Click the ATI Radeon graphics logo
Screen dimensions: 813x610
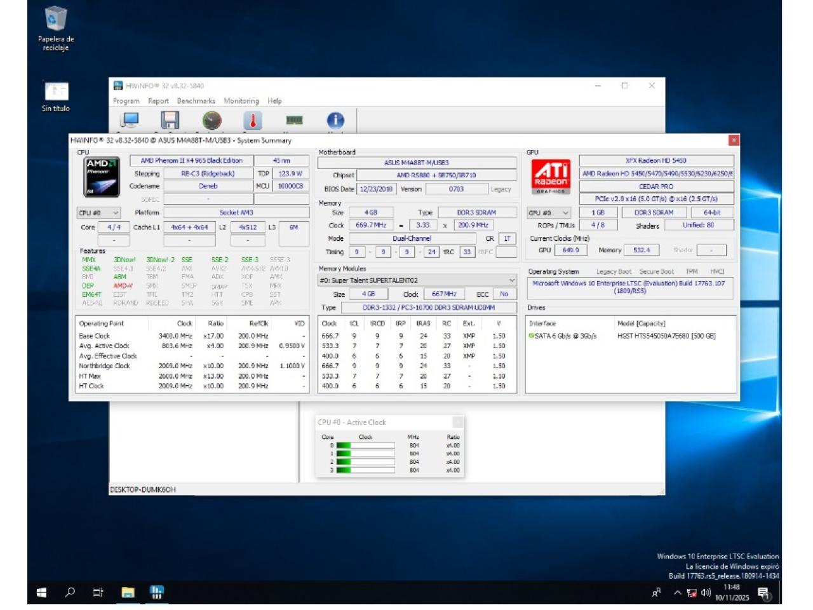coord(551,175)
